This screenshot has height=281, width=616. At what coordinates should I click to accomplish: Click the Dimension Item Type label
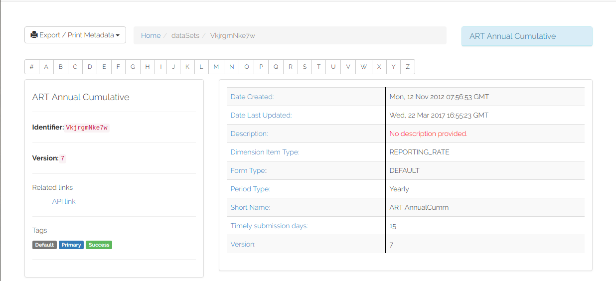click(265, 152)
